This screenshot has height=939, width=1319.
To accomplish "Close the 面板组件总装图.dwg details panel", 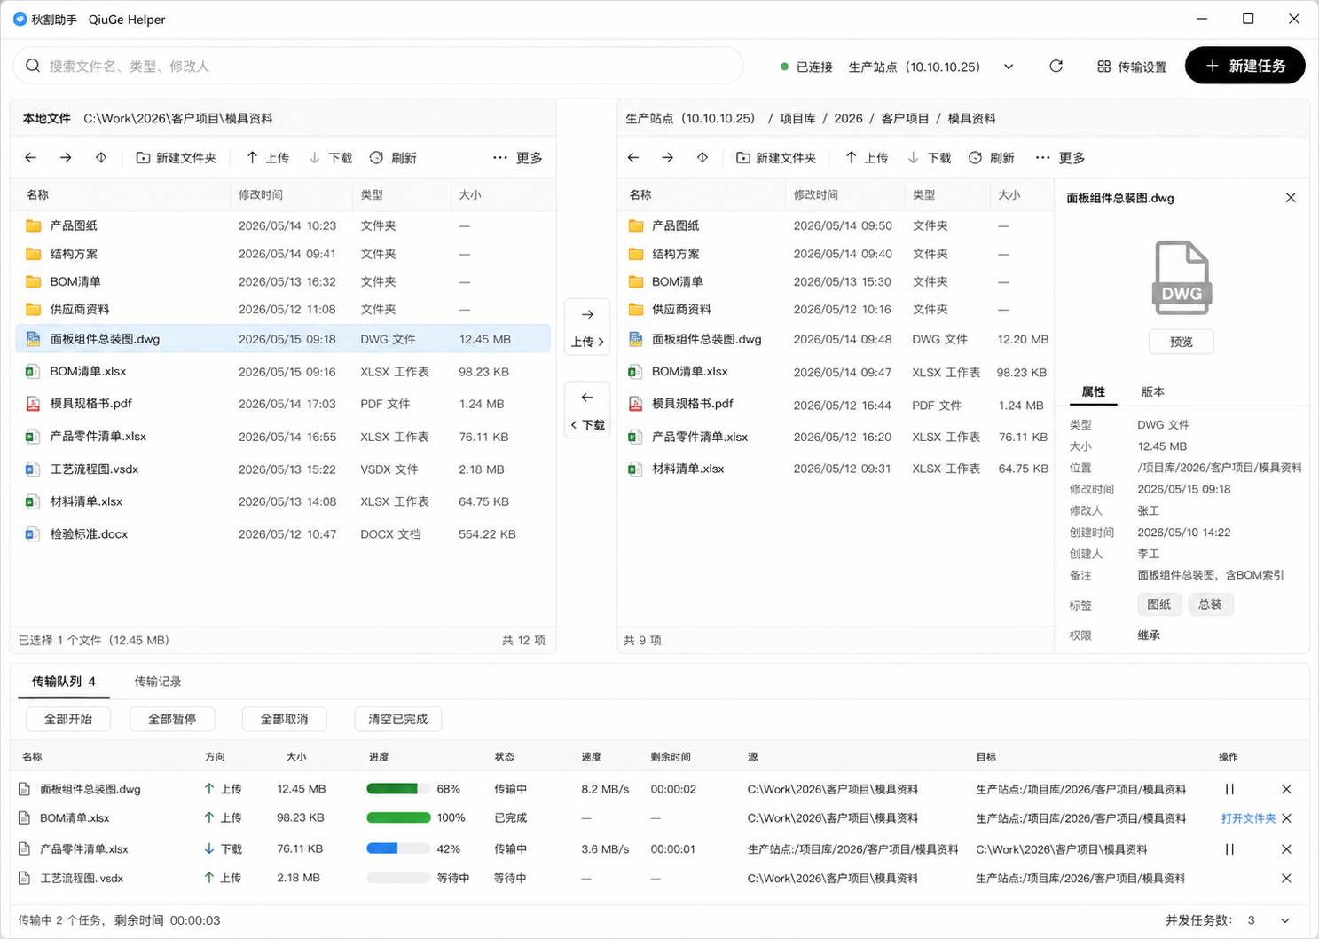I will (1291, 198).
